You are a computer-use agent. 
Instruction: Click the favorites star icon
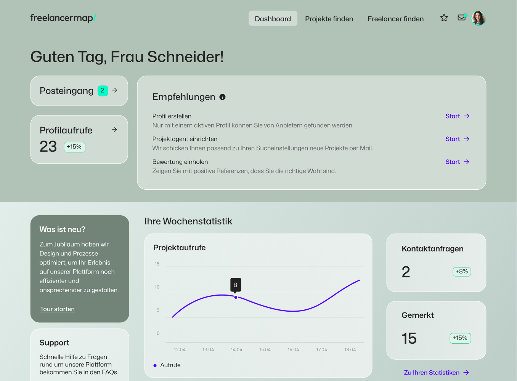[x=444, y=18]
